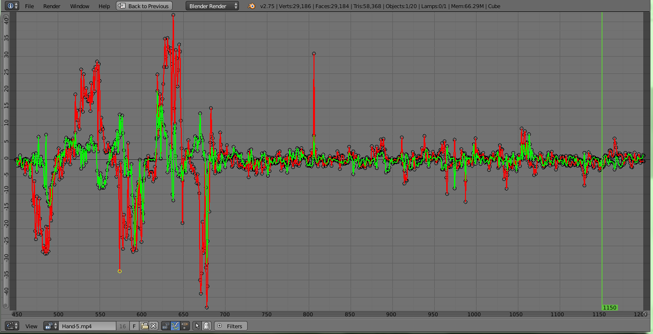Click the clip user count 16
The image size is (653, 334).
point(123,326)
